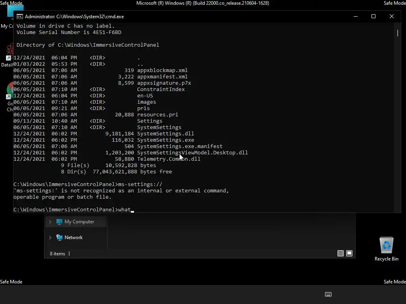Click the en-US directory entry

click(x=145, y=96)
